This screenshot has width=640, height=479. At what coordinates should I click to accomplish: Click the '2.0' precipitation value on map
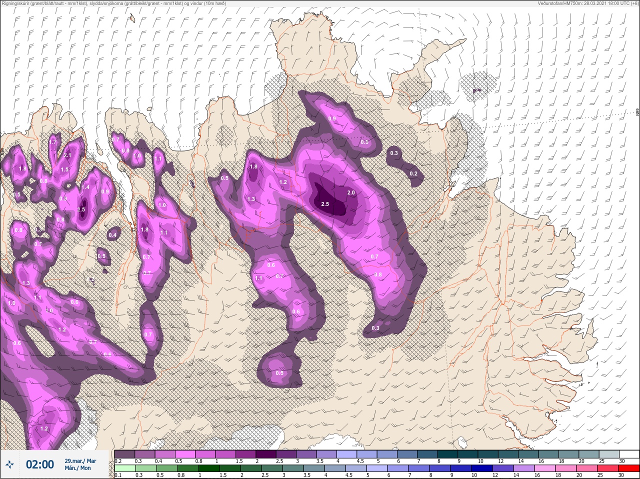351,192
